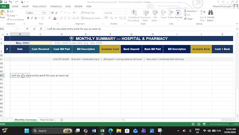
Task: Toggle Wrap Text
Action: click(x=88, y=13)
